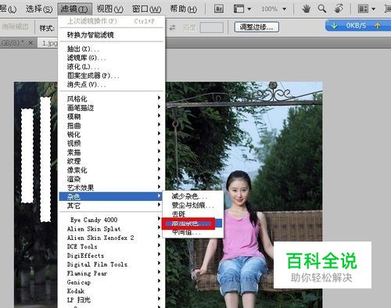Expand the 风格化 submenu

112,98
